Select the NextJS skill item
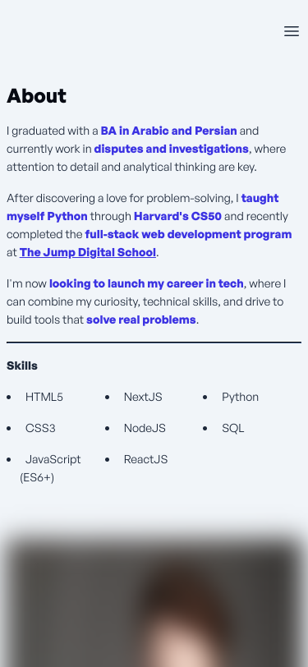The image size is (308, 667). 143,397
